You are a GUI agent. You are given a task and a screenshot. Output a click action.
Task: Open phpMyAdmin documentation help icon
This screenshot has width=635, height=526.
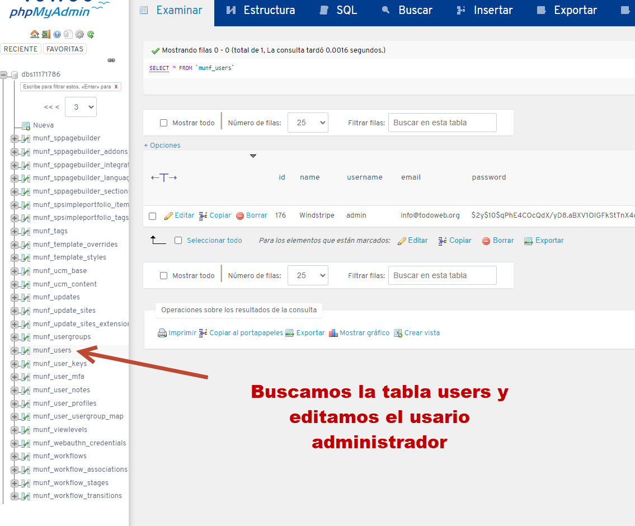coord(57,34)
